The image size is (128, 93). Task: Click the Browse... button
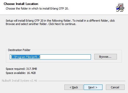[x=106, y=57]
